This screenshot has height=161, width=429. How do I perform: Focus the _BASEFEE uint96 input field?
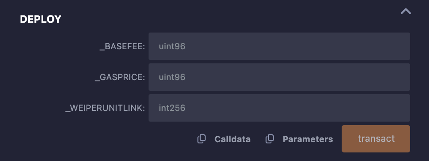coord(279,46)
